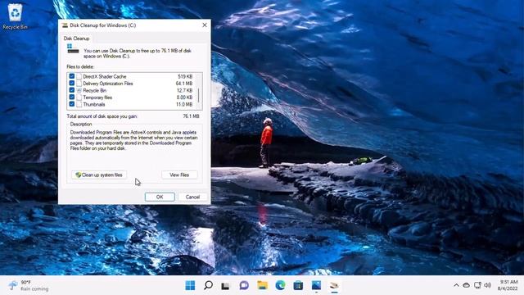This screenshot has height=295, width=524.
Task: Open File Explorer from the taskbar
Action: (x=262, y=285)
